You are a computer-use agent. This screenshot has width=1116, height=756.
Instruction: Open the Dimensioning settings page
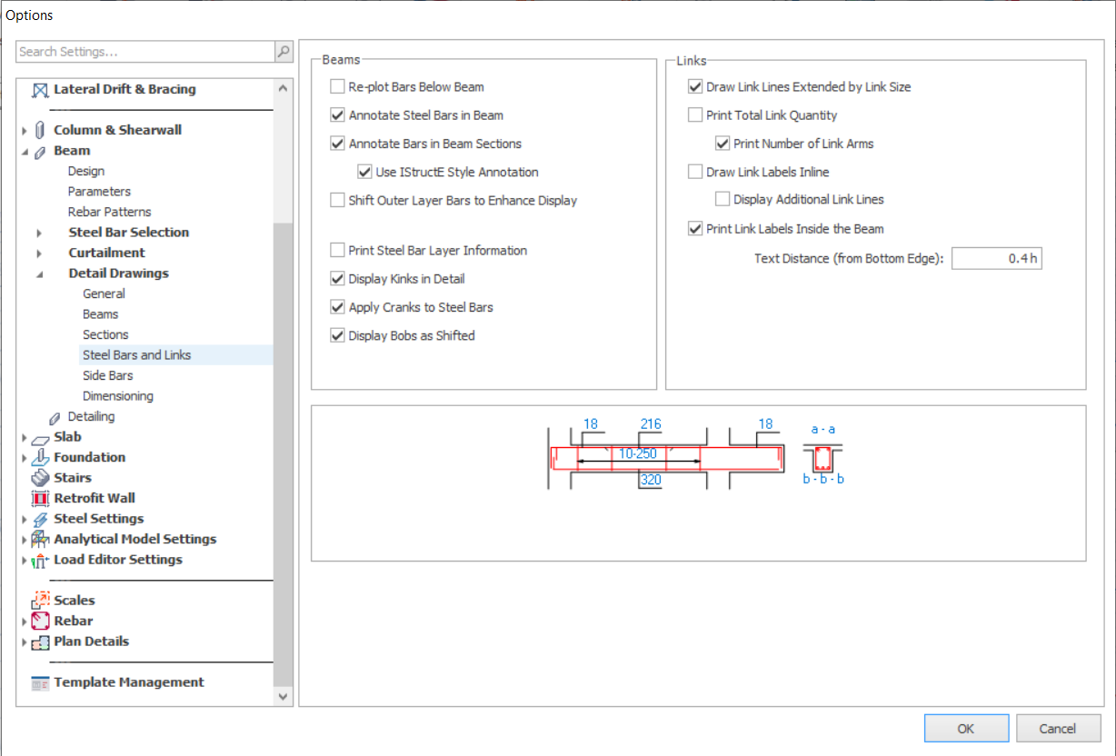(x=117, y=396)
